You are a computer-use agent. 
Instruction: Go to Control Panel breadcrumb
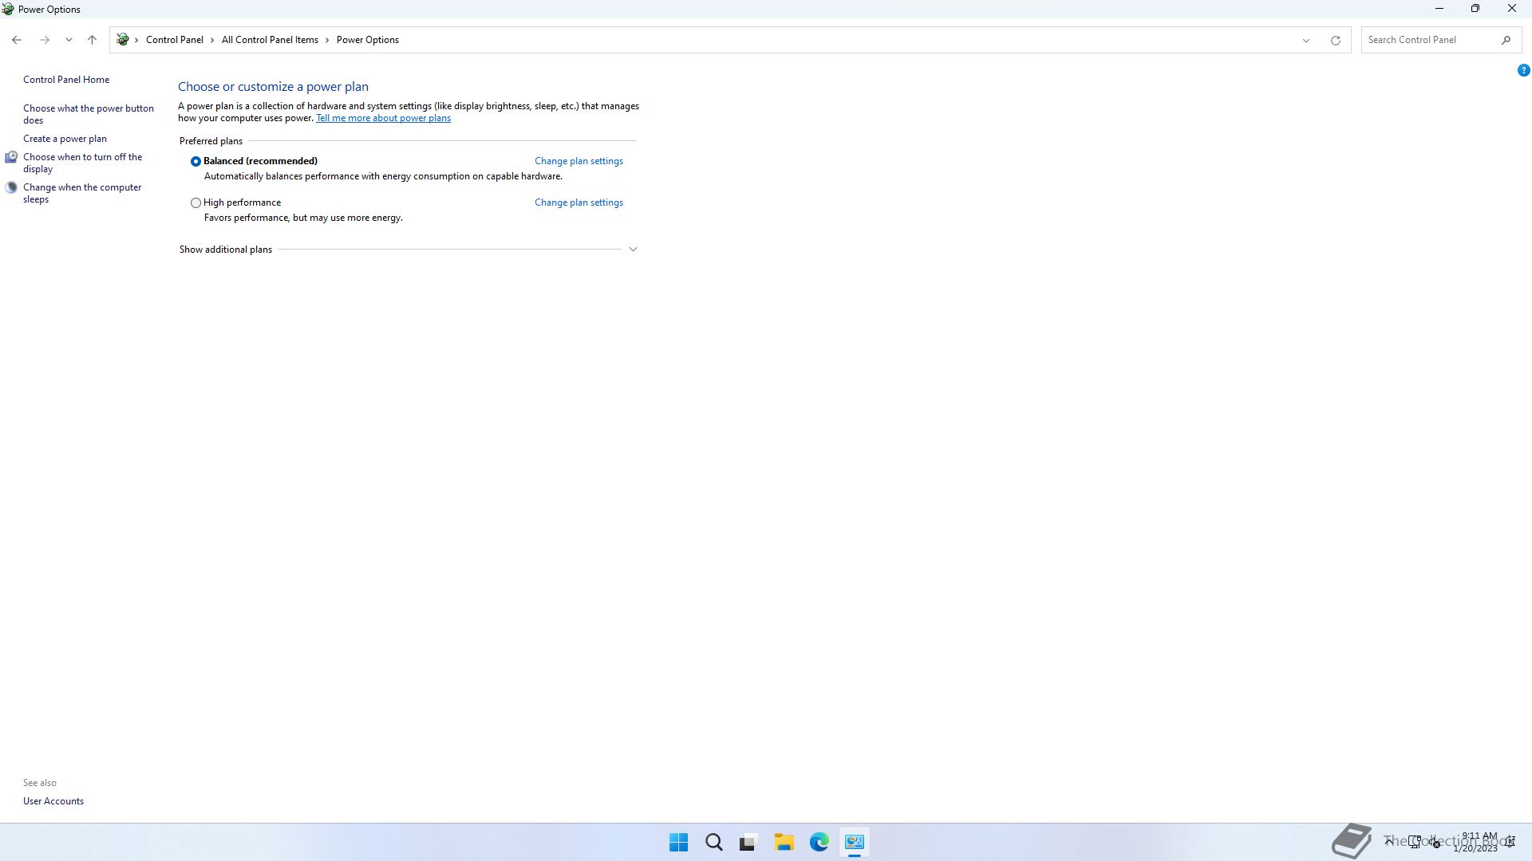(174, 40)
